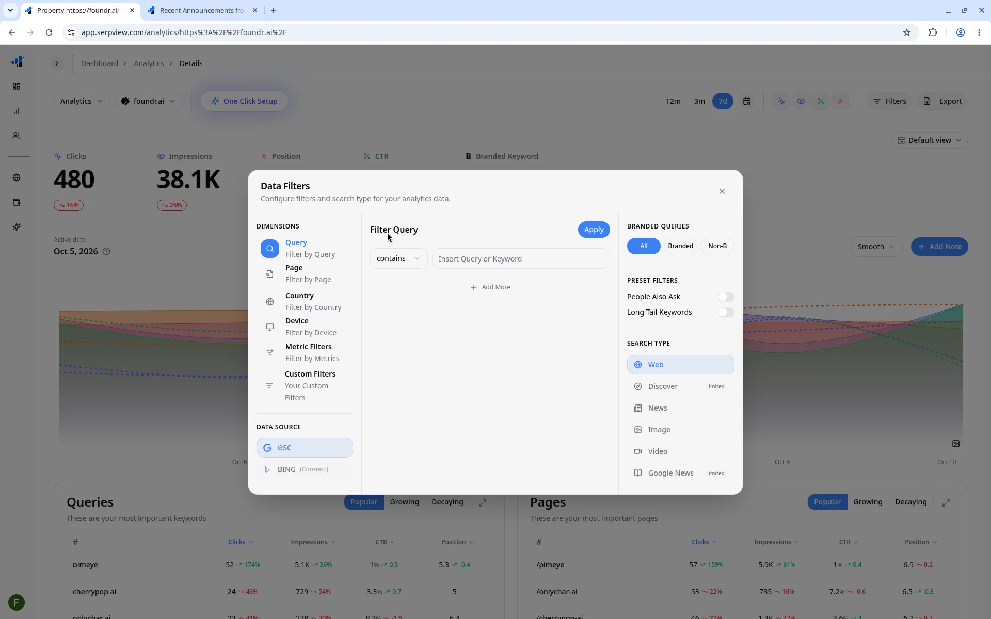This screenshot has width=991, height=619.
Task: Open the calendar date range picker
Action: 747,101
